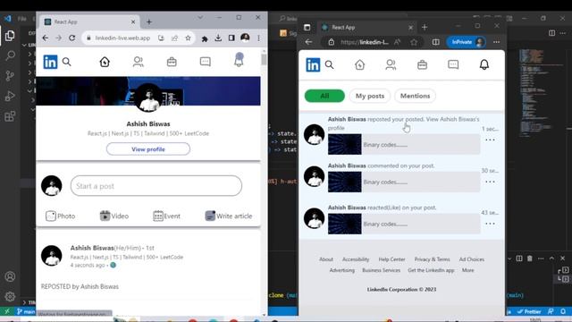572x322 pixels.
Task: Select the All notifications filter
Action: 324,96
